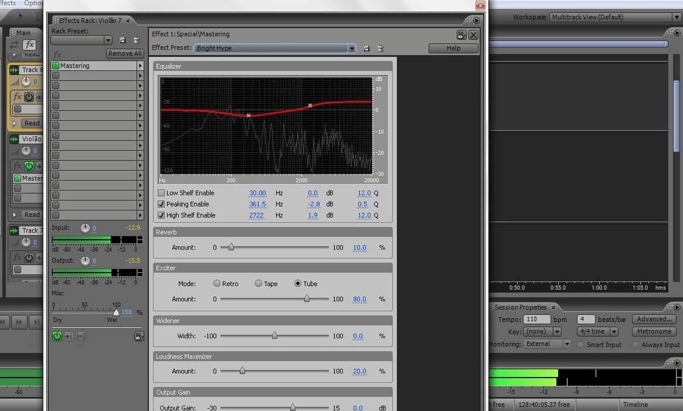
Task: Open the Rack Preset dropdown
Action: (108, 40)
